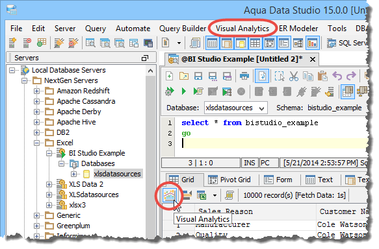The image size is (379, 249).
Task: Click the Unregister Server icon with red minus
Action: [x=27, y=43]
